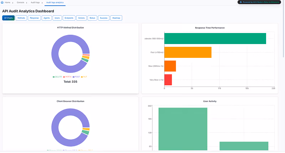Image resolution: width=285 pixels, height=153 pixels.
Task: Switch to the Methods tab
Action: [x=21, y=18]
